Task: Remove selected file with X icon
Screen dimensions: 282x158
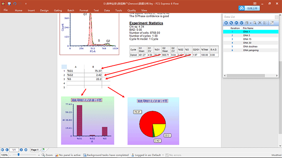Action: [x=260, y=23]
